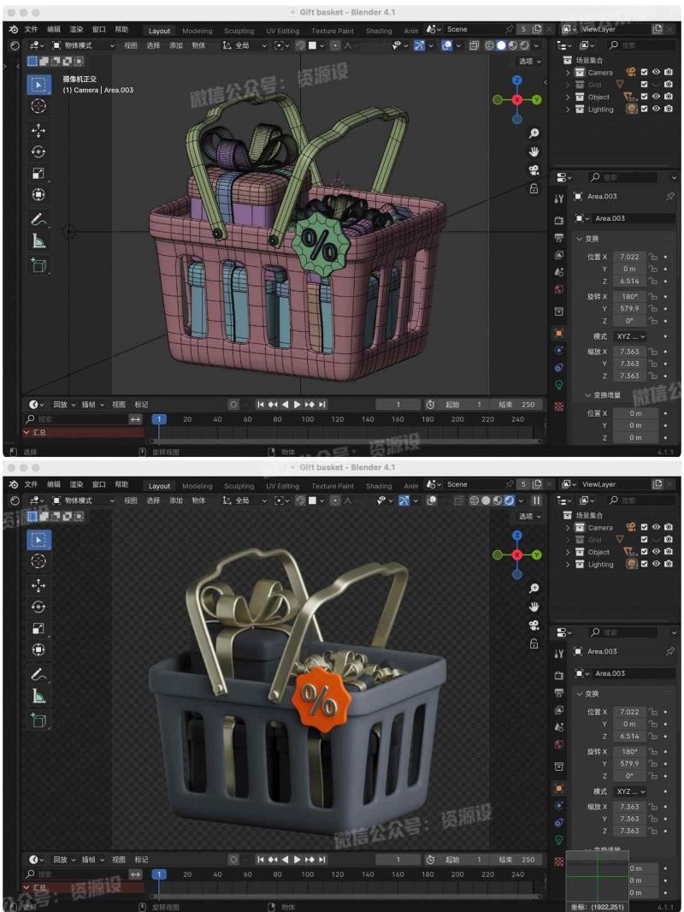This screenshot has height=912, width=684.
Task: Select the Cursor tool in the bottom window
Action: coord(39,561)
